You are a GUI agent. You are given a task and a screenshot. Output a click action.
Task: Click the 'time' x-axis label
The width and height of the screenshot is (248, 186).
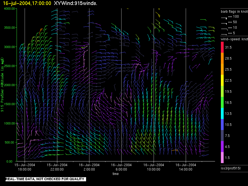click(116, 174)
